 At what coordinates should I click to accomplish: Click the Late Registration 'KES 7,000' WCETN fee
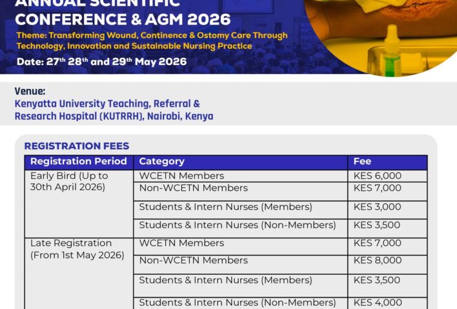click(x=388, y=247)
